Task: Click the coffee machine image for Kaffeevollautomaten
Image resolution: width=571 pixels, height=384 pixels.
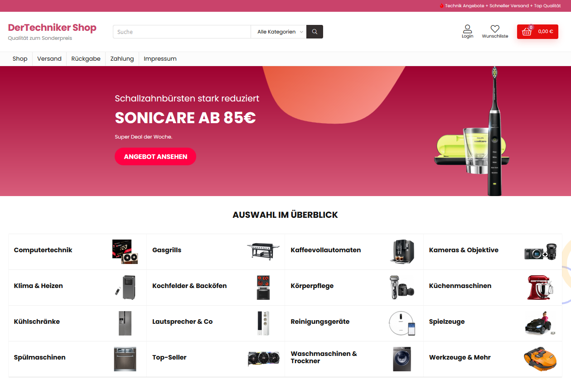Action: coord(402,251)
